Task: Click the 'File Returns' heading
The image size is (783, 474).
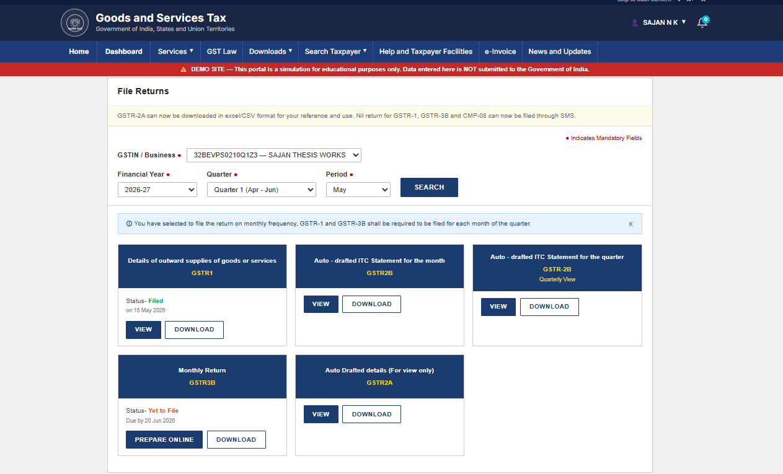Action: point(143,91)
